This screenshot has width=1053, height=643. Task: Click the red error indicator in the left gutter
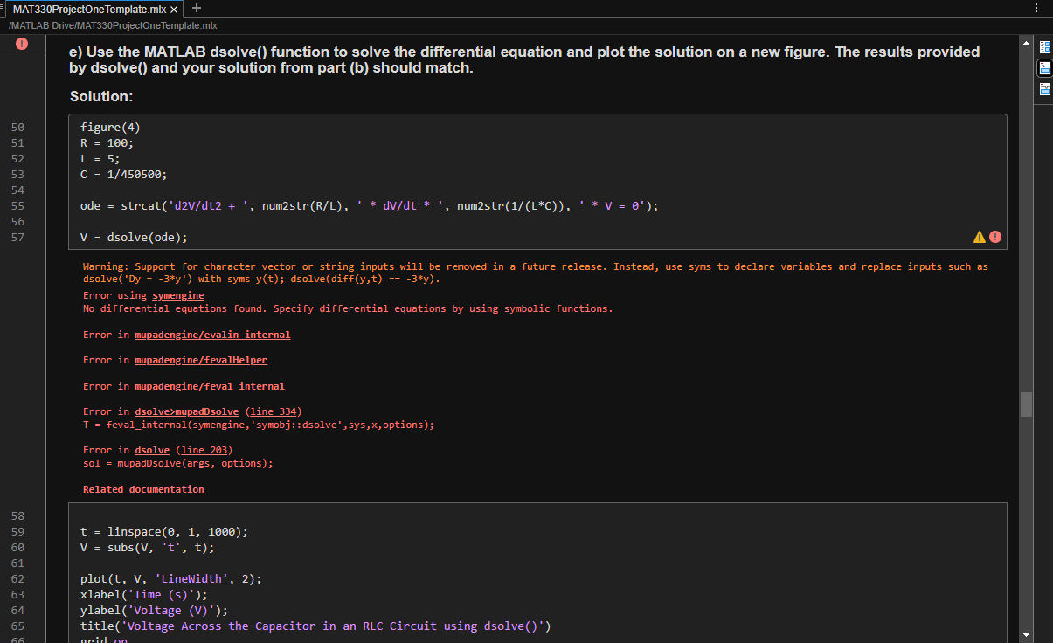[21, 43]
